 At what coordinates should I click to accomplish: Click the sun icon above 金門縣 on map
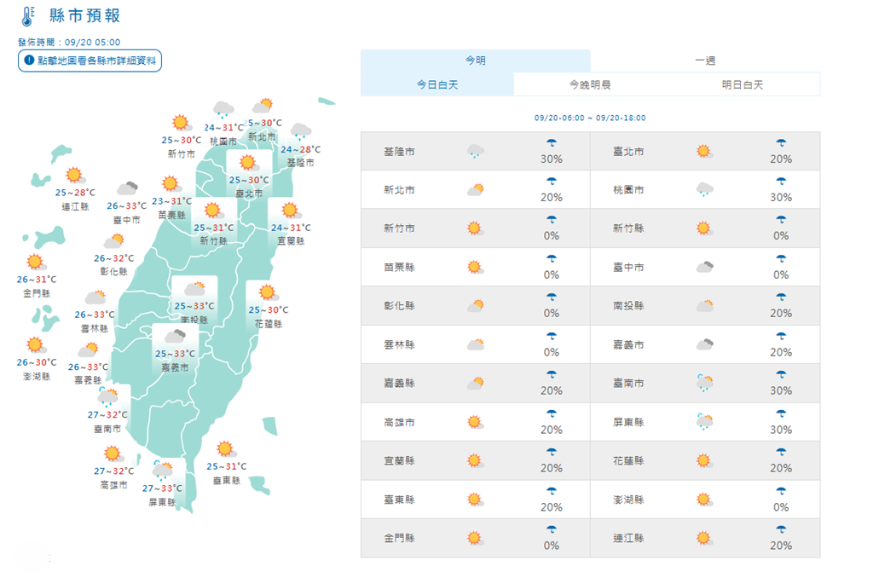36,262
